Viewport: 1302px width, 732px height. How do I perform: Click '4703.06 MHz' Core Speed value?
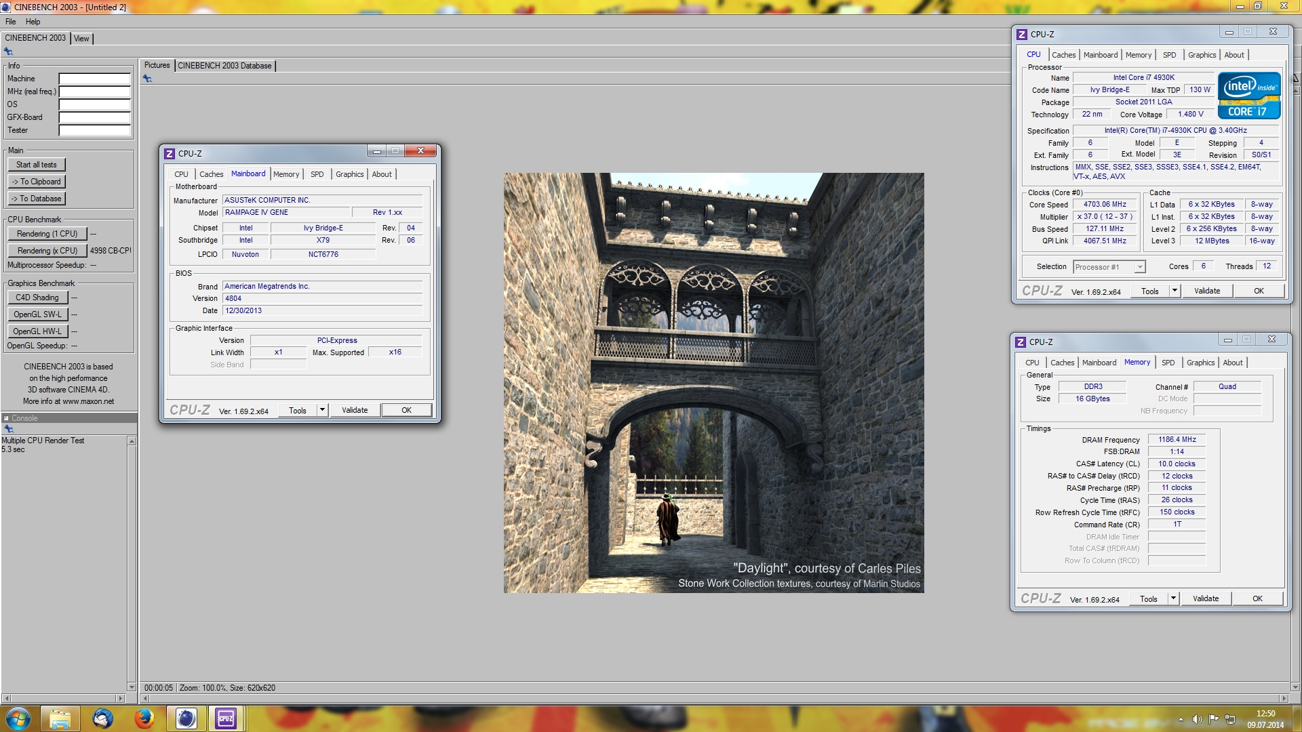[x=1105, y=205]
